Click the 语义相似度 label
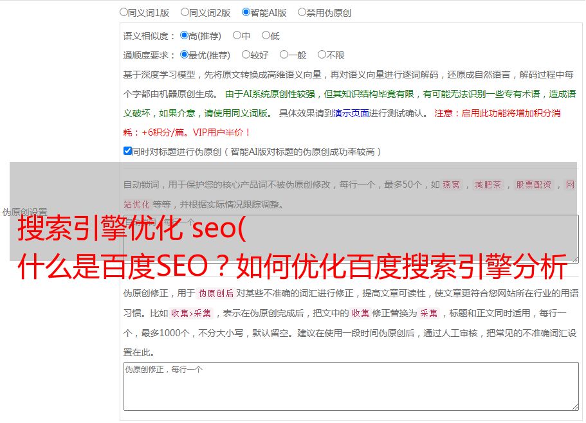Image resolution: width=586 pixels, height=423 pixels. pyautogui.click(x=149, y=36)
